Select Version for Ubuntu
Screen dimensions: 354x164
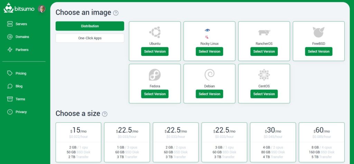tap(155, 51)
